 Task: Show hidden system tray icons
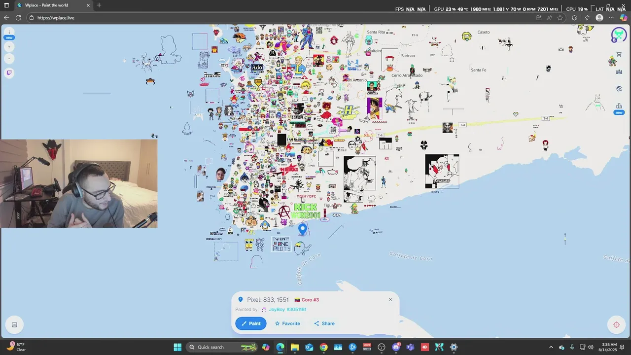tap(551, 347)
